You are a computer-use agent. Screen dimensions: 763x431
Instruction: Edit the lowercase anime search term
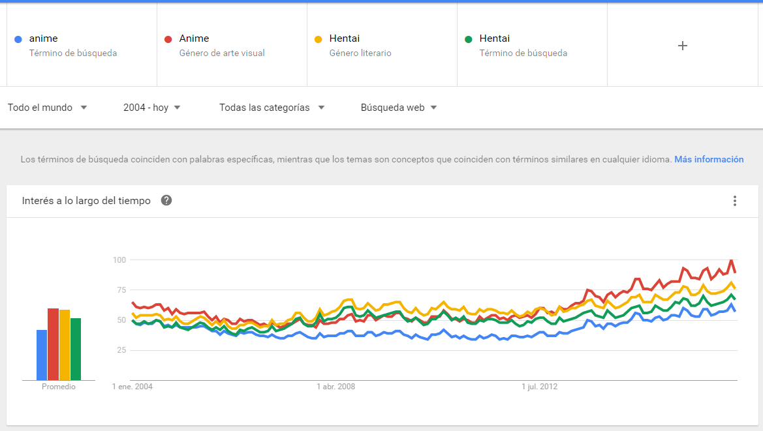(44, 38)
